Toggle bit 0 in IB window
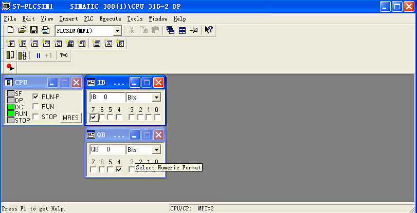Image resolution: width=417 pixels, height=213 pixels. 157,117
